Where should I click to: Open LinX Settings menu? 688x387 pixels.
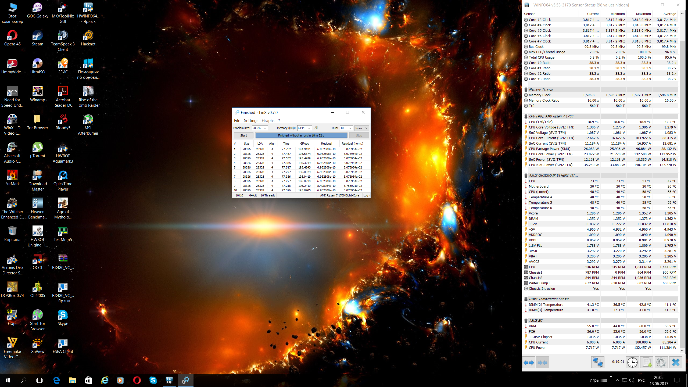(x=251, y=121)
